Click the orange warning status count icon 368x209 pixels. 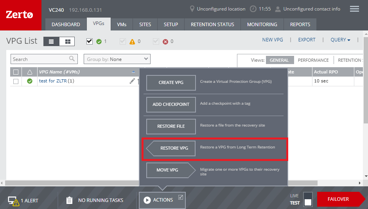point(132,42)
